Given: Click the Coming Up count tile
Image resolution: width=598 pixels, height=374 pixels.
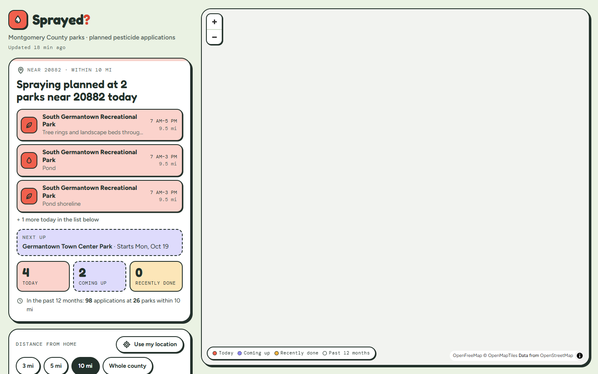Looking at the screenshot, I should (x=100, y=276).
